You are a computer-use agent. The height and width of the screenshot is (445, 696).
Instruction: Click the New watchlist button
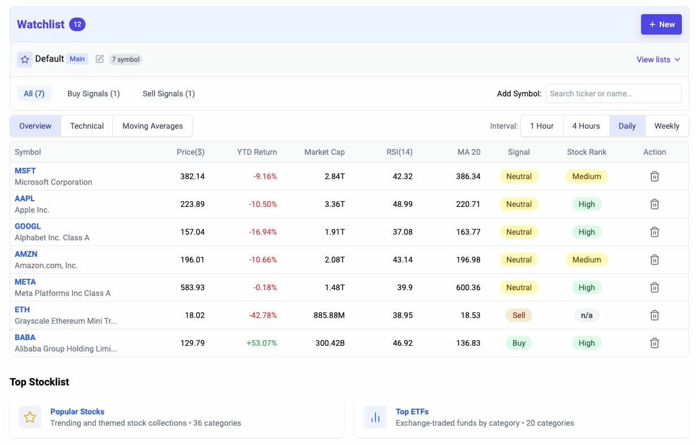tap(661, 24)
